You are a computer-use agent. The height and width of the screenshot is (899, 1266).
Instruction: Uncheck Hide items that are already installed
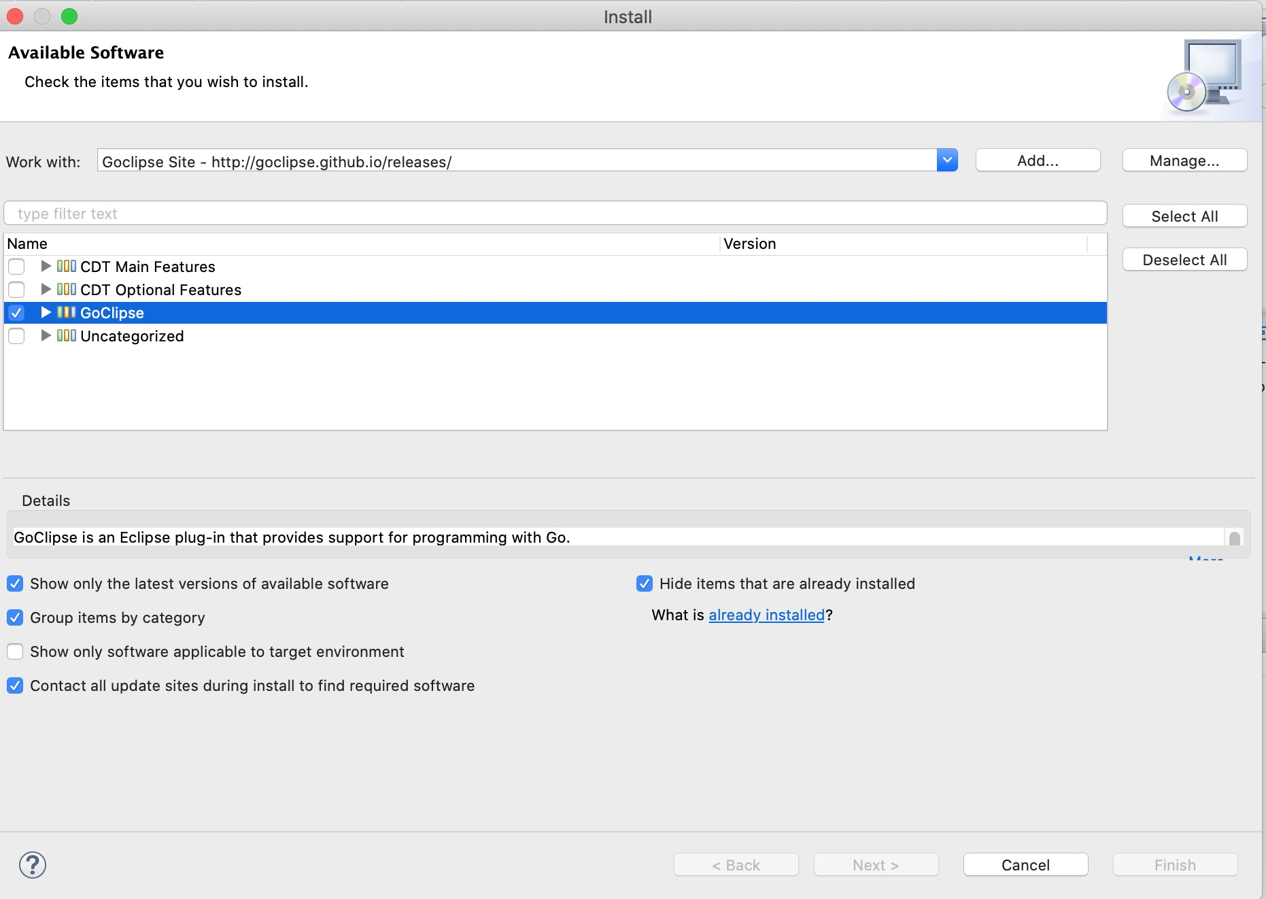[644, 583]
